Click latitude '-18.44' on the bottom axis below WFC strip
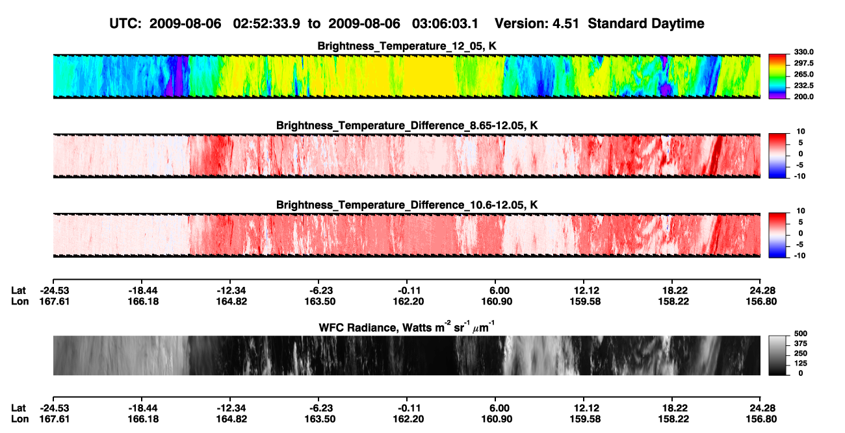The height and width of the screenshot is (433, 845). click(142, 408)
